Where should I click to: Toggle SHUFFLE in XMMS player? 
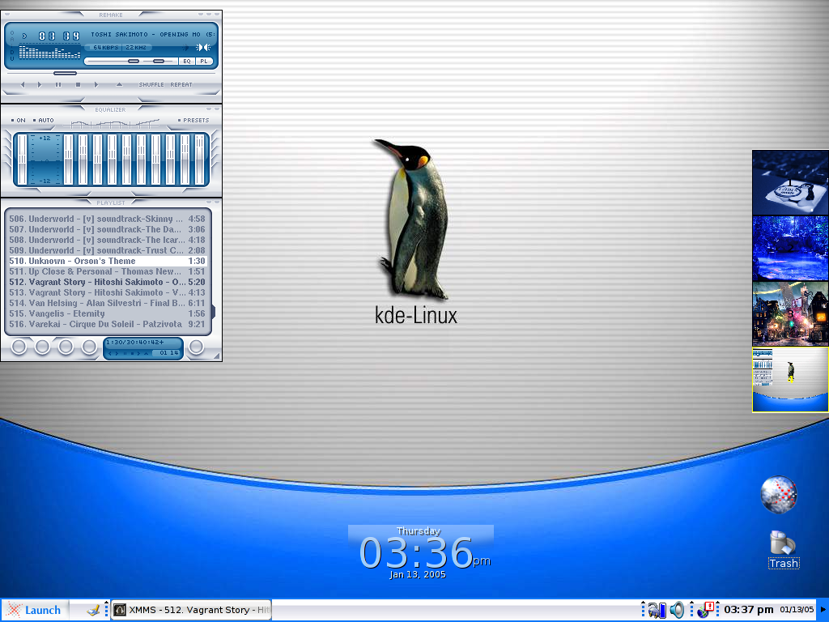click(151, 84)
